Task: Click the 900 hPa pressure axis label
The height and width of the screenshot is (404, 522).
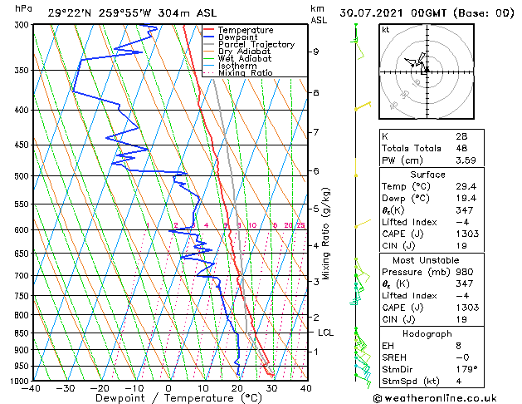Action: coord(23,350)
